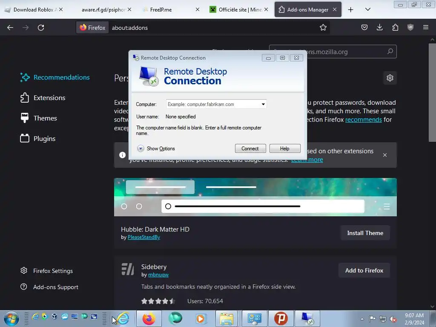Open Action Center flag in tray
Image resolution: width=436 pixels, height=327 pixels.
[372, 319]
